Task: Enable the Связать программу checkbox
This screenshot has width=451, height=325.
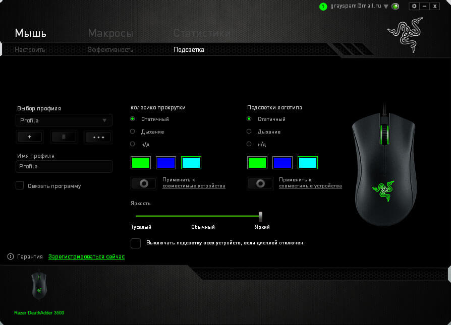Action: tap(19, 185)
